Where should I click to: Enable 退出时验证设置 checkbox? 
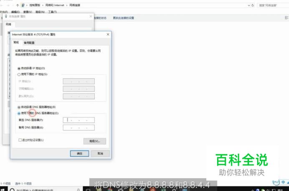tap(20, 140)
